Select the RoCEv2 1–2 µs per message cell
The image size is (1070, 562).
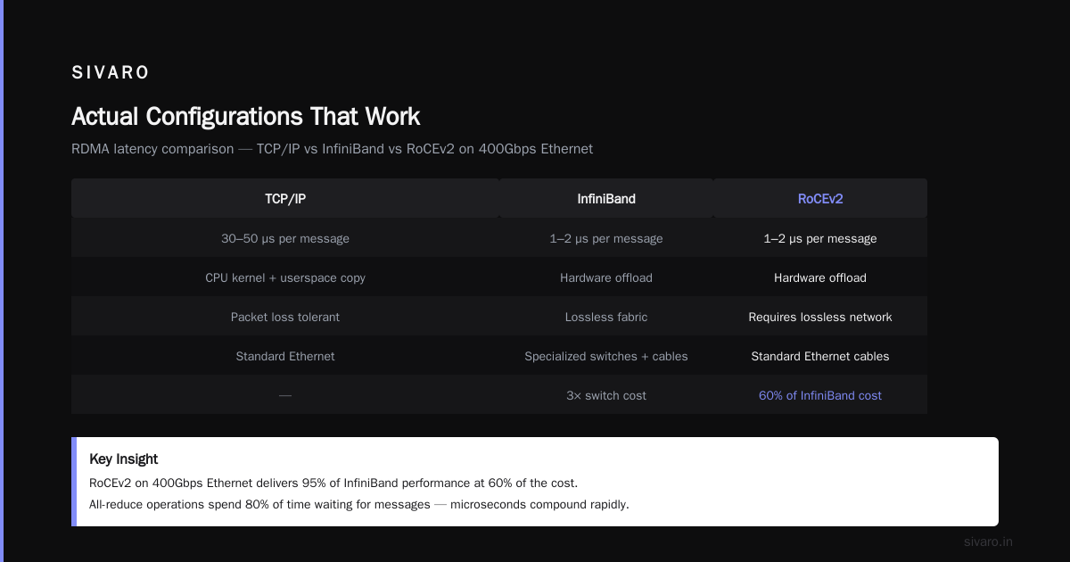820,238
